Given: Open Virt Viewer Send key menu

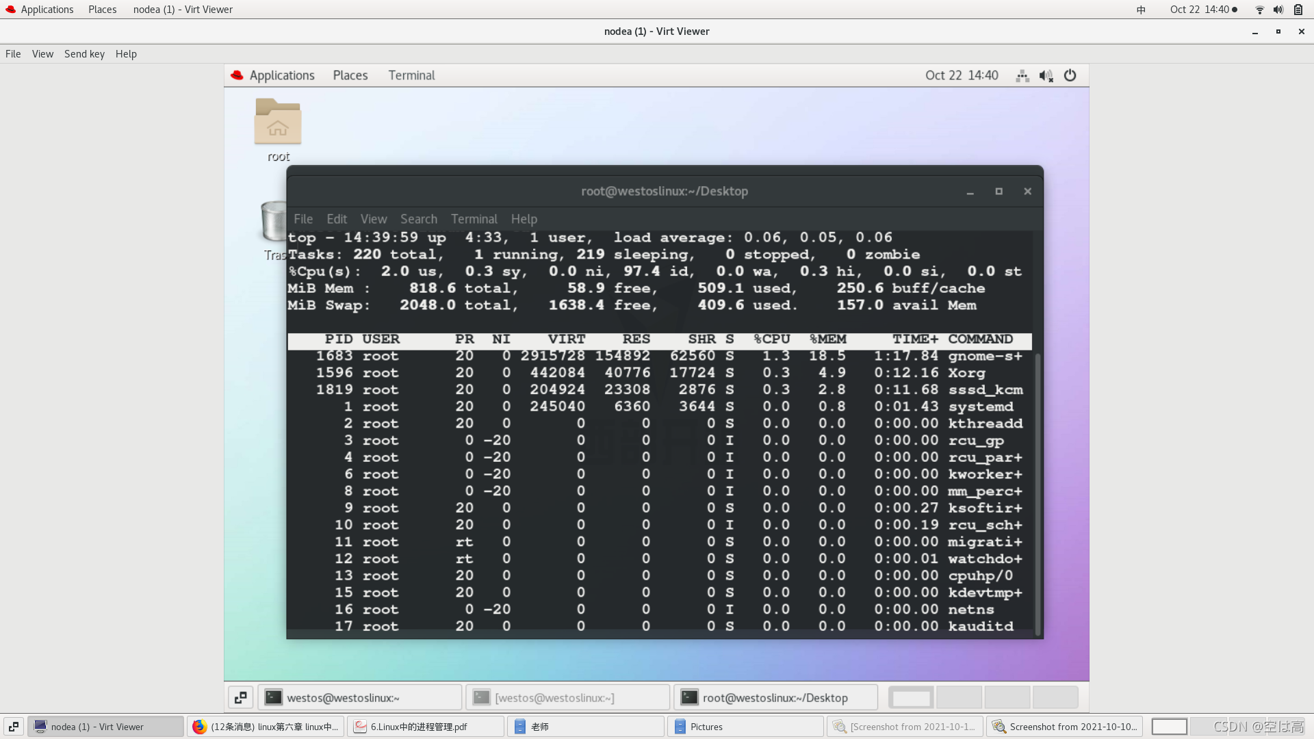Looking at the screenshot, I should click(84, 54).
